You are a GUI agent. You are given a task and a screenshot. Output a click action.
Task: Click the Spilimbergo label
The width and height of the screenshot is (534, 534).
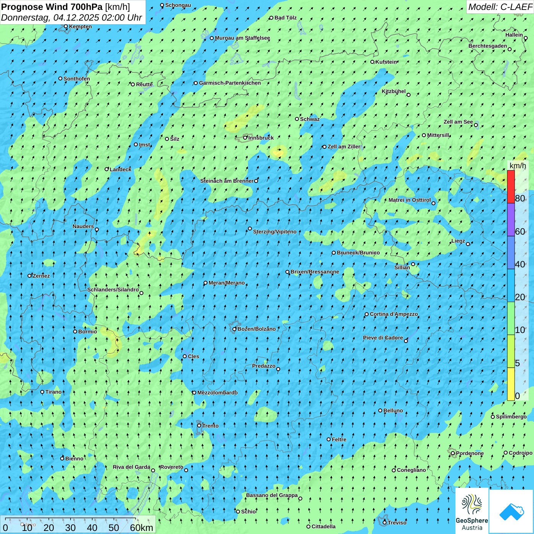coord(511,417)
